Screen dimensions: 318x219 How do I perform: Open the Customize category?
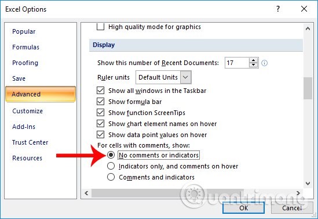(x=28, y=111)
